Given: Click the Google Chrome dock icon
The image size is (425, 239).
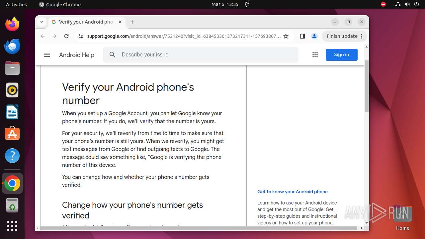Looking at the screenshot, I should tap(12, 183).
